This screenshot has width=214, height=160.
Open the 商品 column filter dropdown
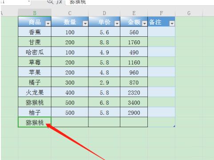[48, 23]
